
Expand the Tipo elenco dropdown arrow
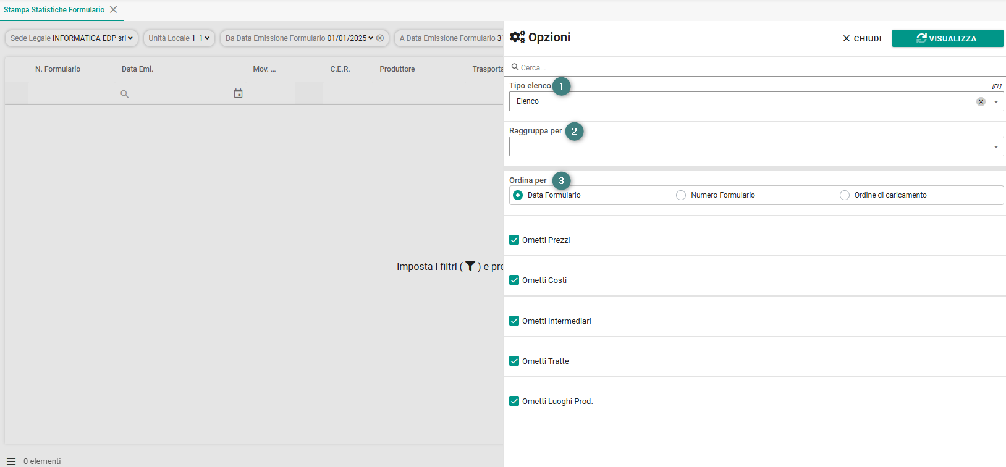click(x=996, y=101)
